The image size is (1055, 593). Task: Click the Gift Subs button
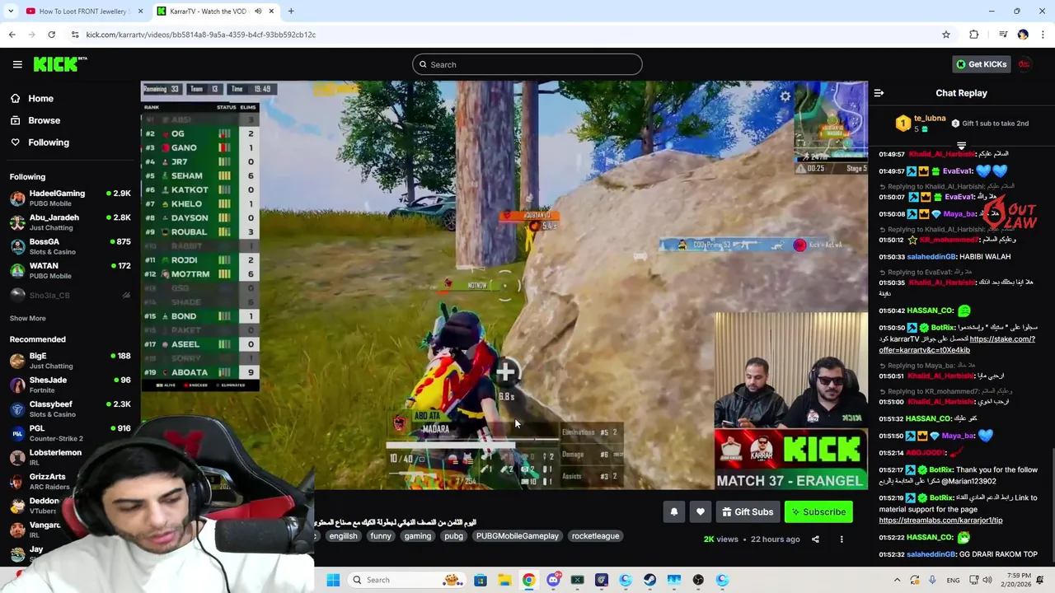[747, 512]
